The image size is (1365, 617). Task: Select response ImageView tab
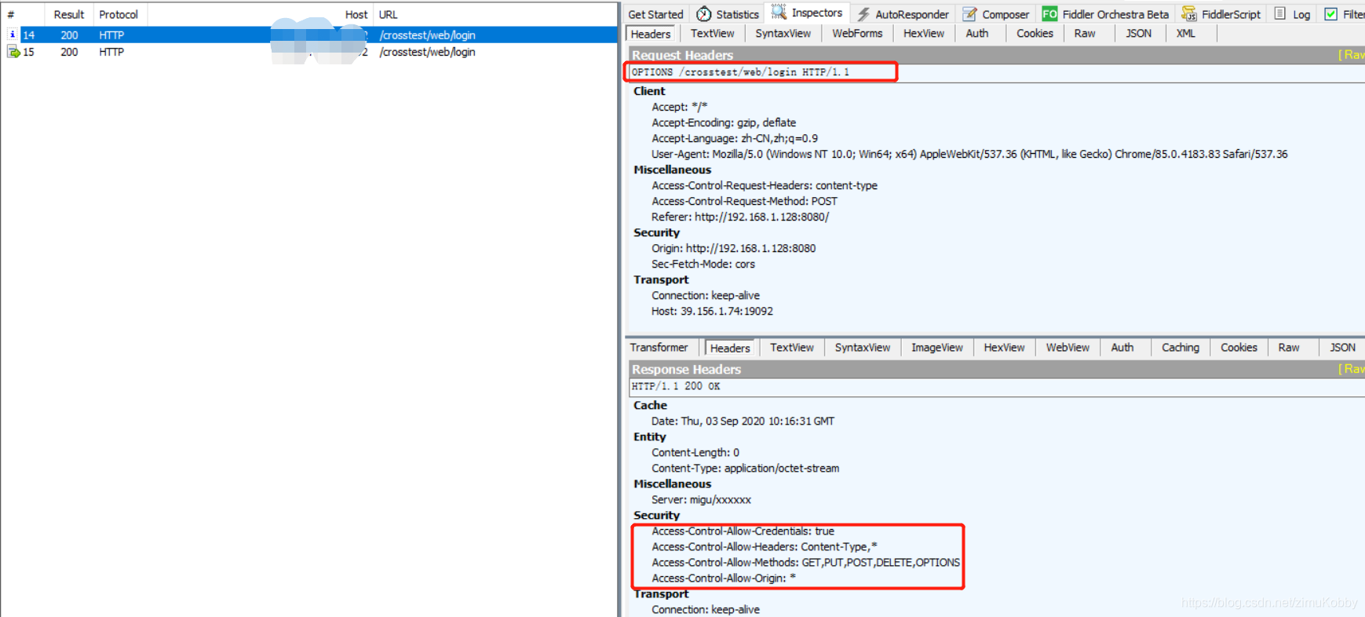[x=936, y=347]
